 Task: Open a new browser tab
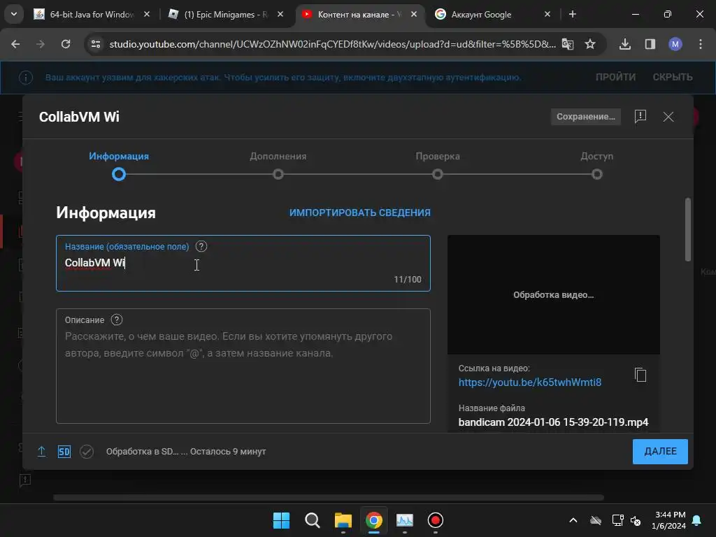573,15
